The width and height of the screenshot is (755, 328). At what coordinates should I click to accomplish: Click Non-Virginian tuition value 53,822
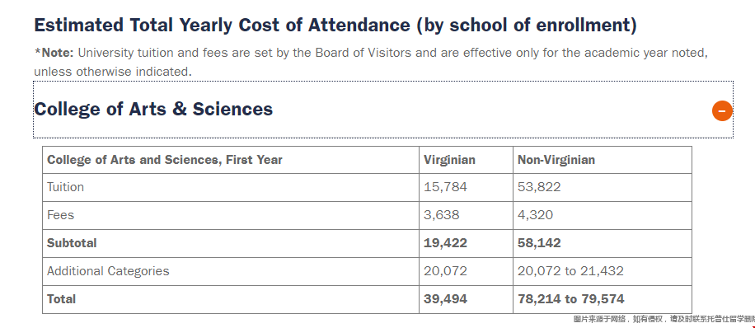click(539, 187)
